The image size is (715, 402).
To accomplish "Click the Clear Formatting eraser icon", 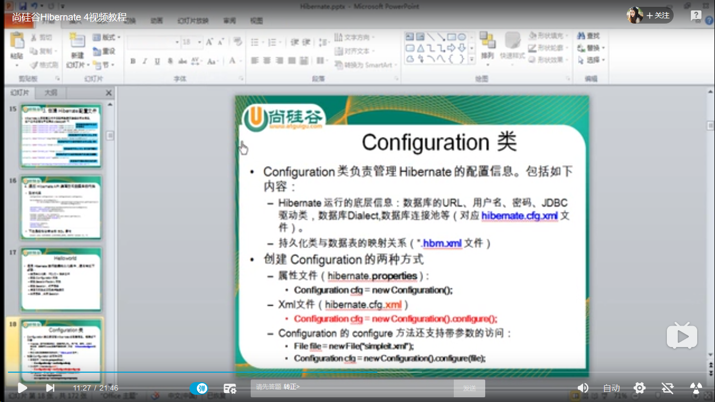I will coord(238,42).
